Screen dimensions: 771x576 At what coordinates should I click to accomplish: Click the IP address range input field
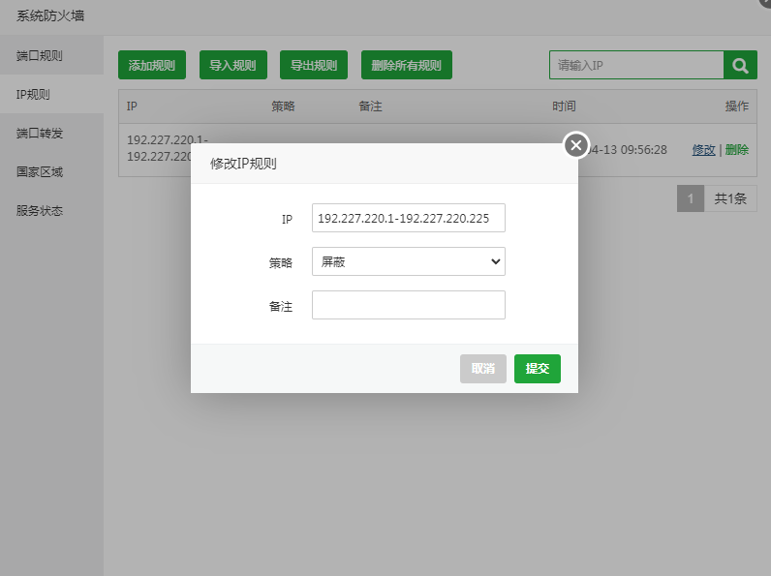[x=408, y=218]
